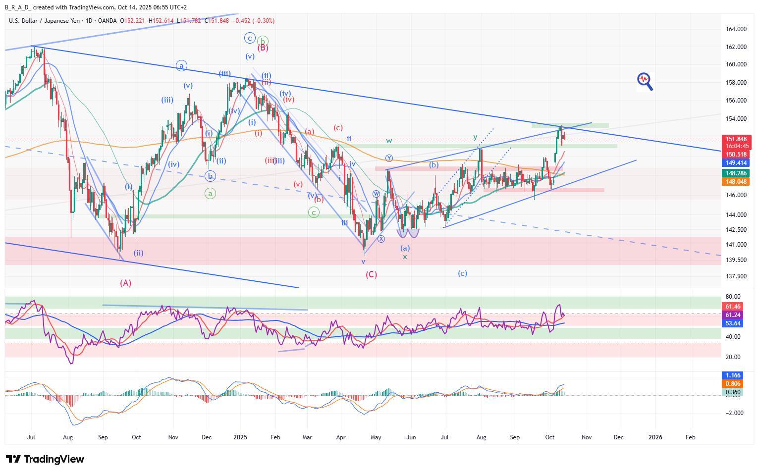Image resolution: width=759 pixels, height=474 pixels.
Task: Select the circled 'Y' wave label
Action: point(389,158)
